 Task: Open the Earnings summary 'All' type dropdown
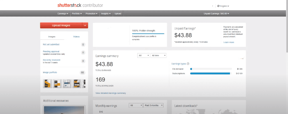[143, 56]
